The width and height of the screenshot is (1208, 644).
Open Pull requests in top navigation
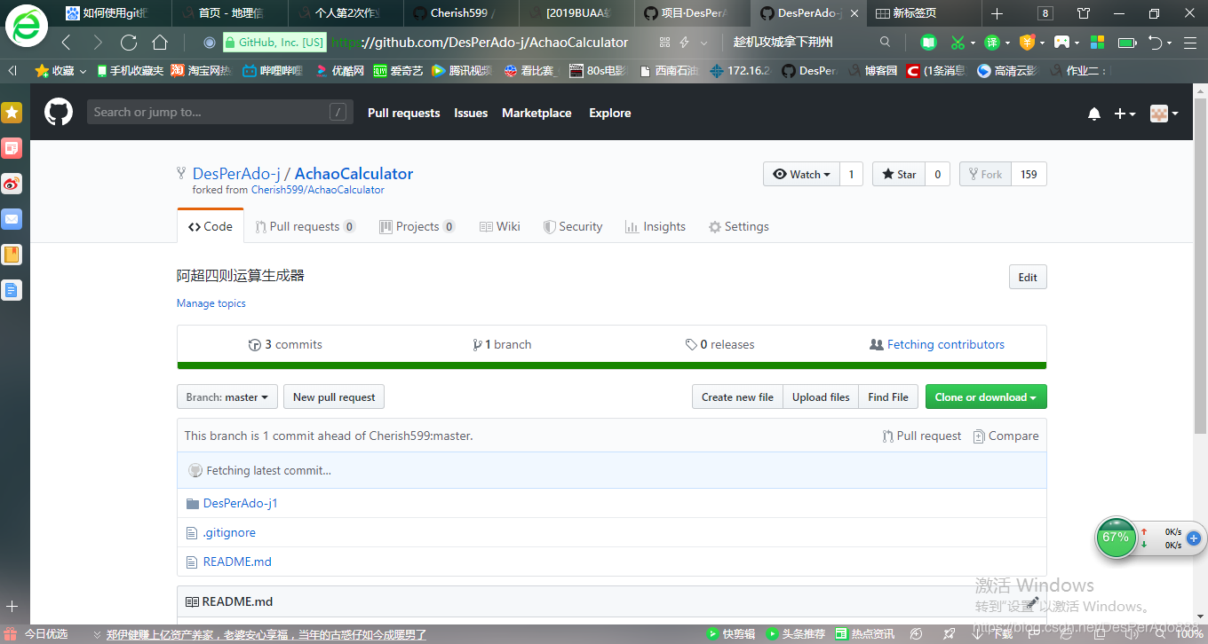pos(403,113)
